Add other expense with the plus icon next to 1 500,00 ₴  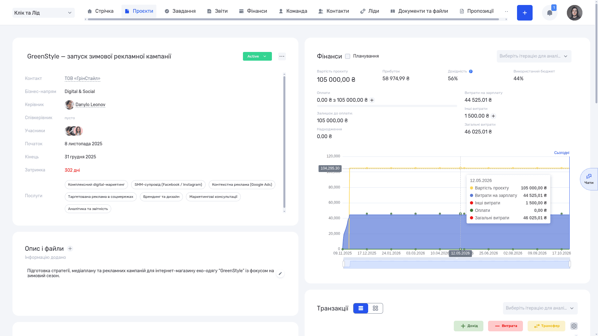(493, 116)
